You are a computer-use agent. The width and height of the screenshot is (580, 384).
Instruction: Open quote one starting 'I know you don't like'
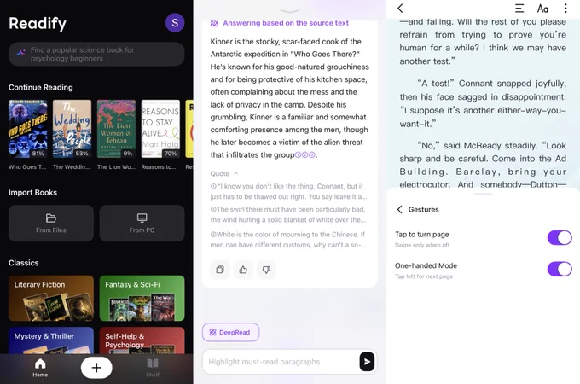(x=288, y=191)
